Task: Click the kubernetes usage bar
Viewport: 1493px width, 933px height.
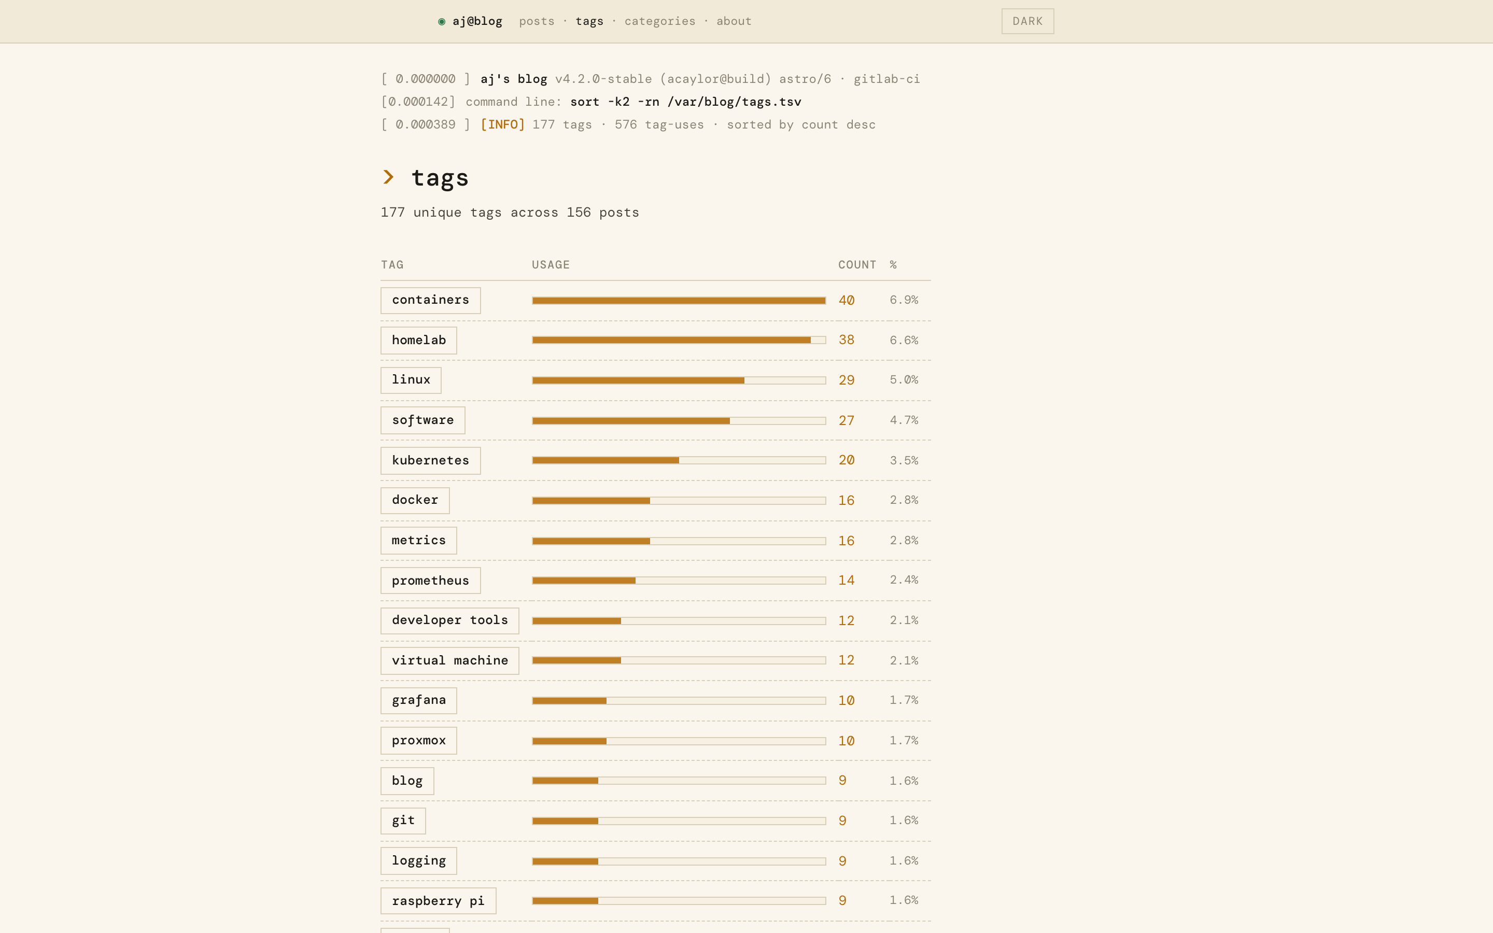Action: (679, 460)
